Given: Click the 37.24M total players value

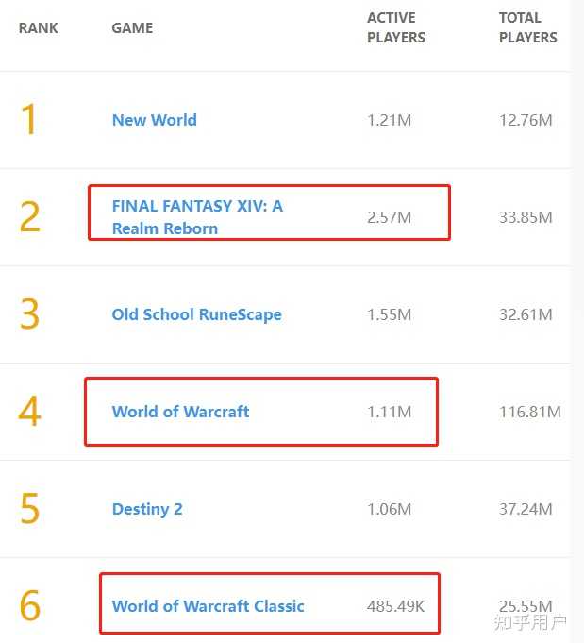Looking at the screenshot, I should tap(526, 509).
